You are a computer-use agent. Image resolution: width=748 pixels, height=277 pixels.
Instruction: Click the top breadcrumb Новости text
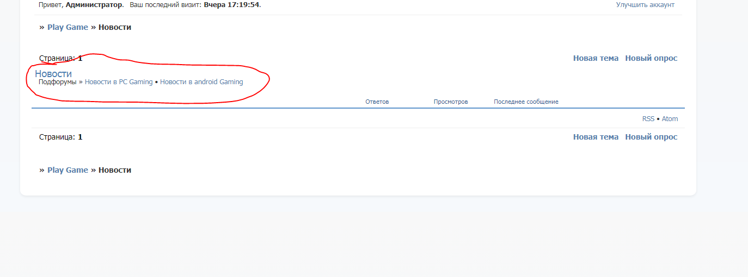[115, 27]
